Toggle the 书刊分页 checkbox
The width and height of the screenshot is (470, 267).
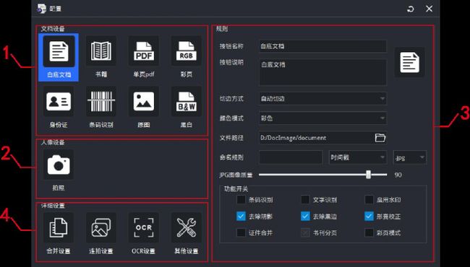(x=305, y=232)
